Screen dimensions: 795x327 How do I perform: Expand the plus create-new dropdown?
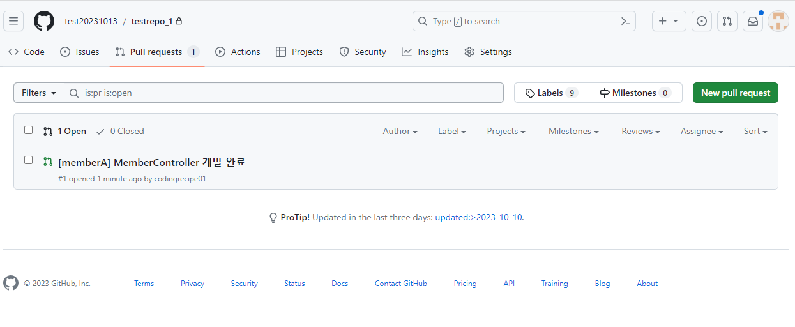point(669,21)
